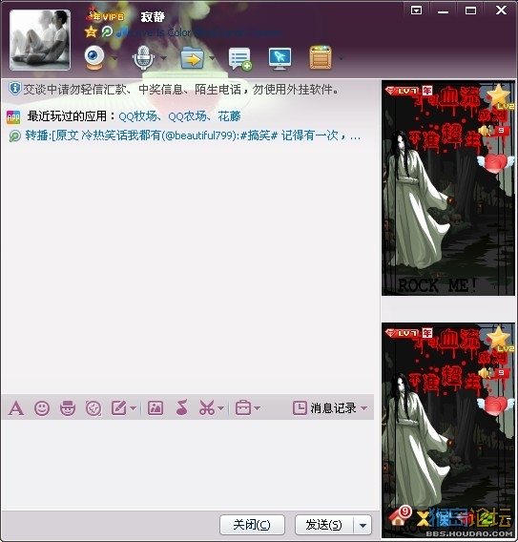The width and height of the screenshot is (518, 542).
Task: Click the music note status icon
Action: tap(121, 32)
